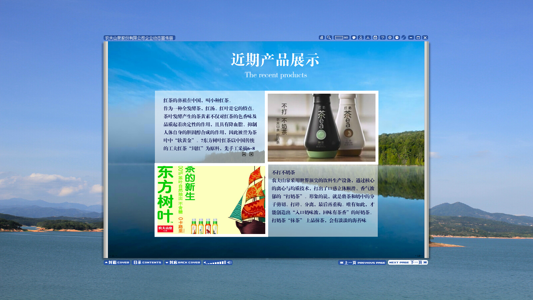533x300 pixels.
Task: Open help question mark icon
Action: click(x=383, y=38)
